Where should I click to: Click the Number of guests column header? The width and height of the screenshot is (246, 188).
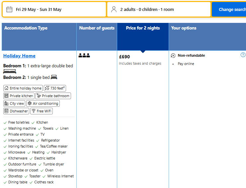coord(97,28)
